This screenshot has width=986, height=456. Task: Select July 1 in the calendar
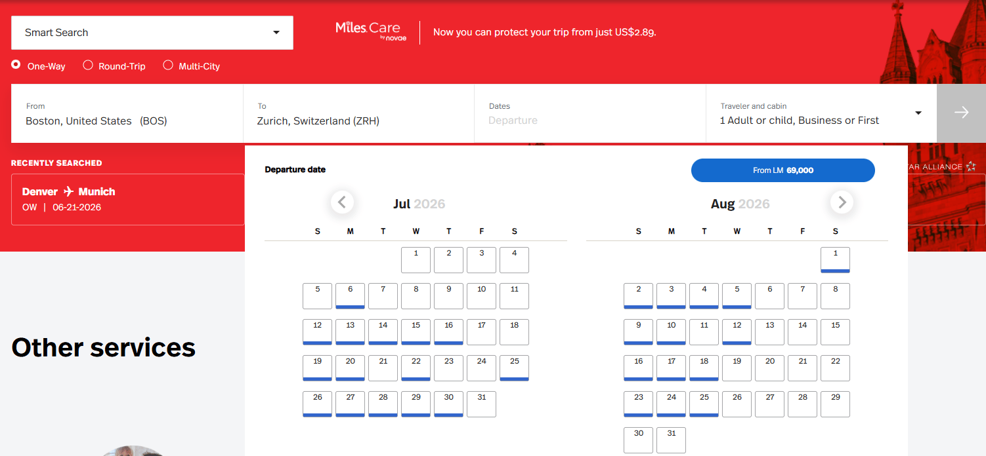416,260
